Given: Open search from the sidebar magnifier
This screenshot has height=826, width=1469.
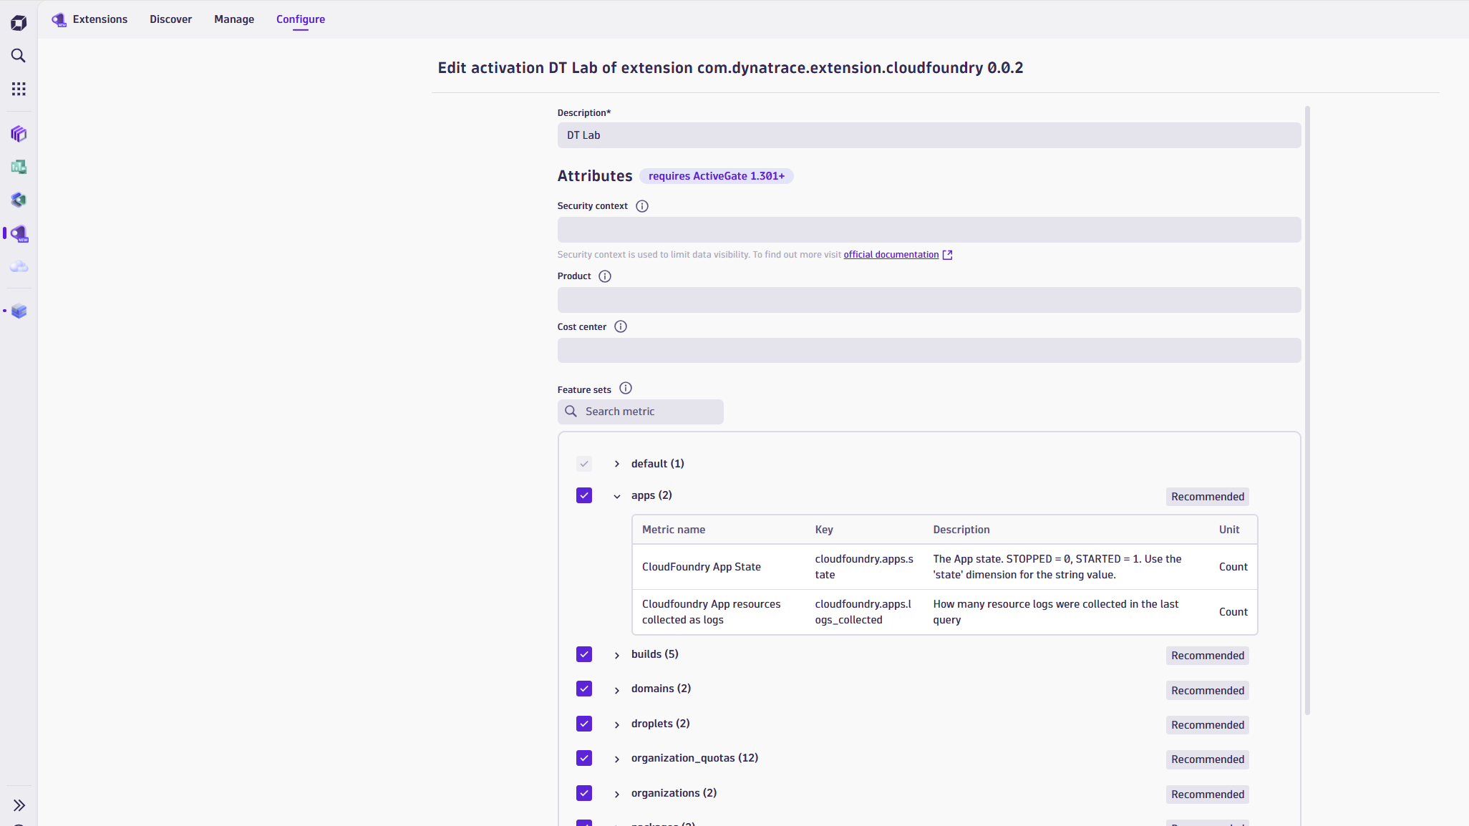Looking at the screenshot, I should 19,56.
